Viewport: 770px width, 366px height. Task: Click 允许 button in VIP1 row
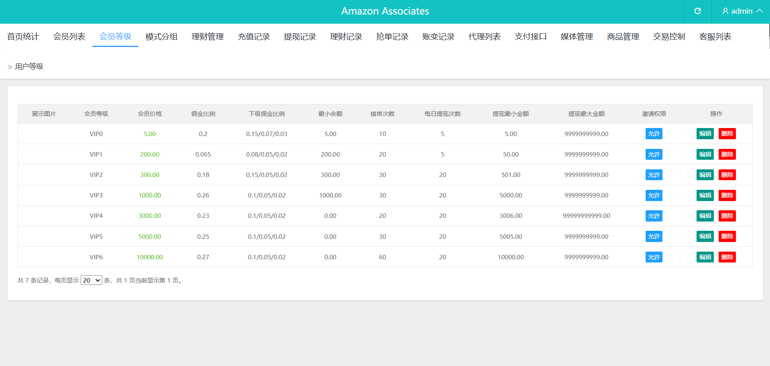pyautogui.click(x=654, y=154)
